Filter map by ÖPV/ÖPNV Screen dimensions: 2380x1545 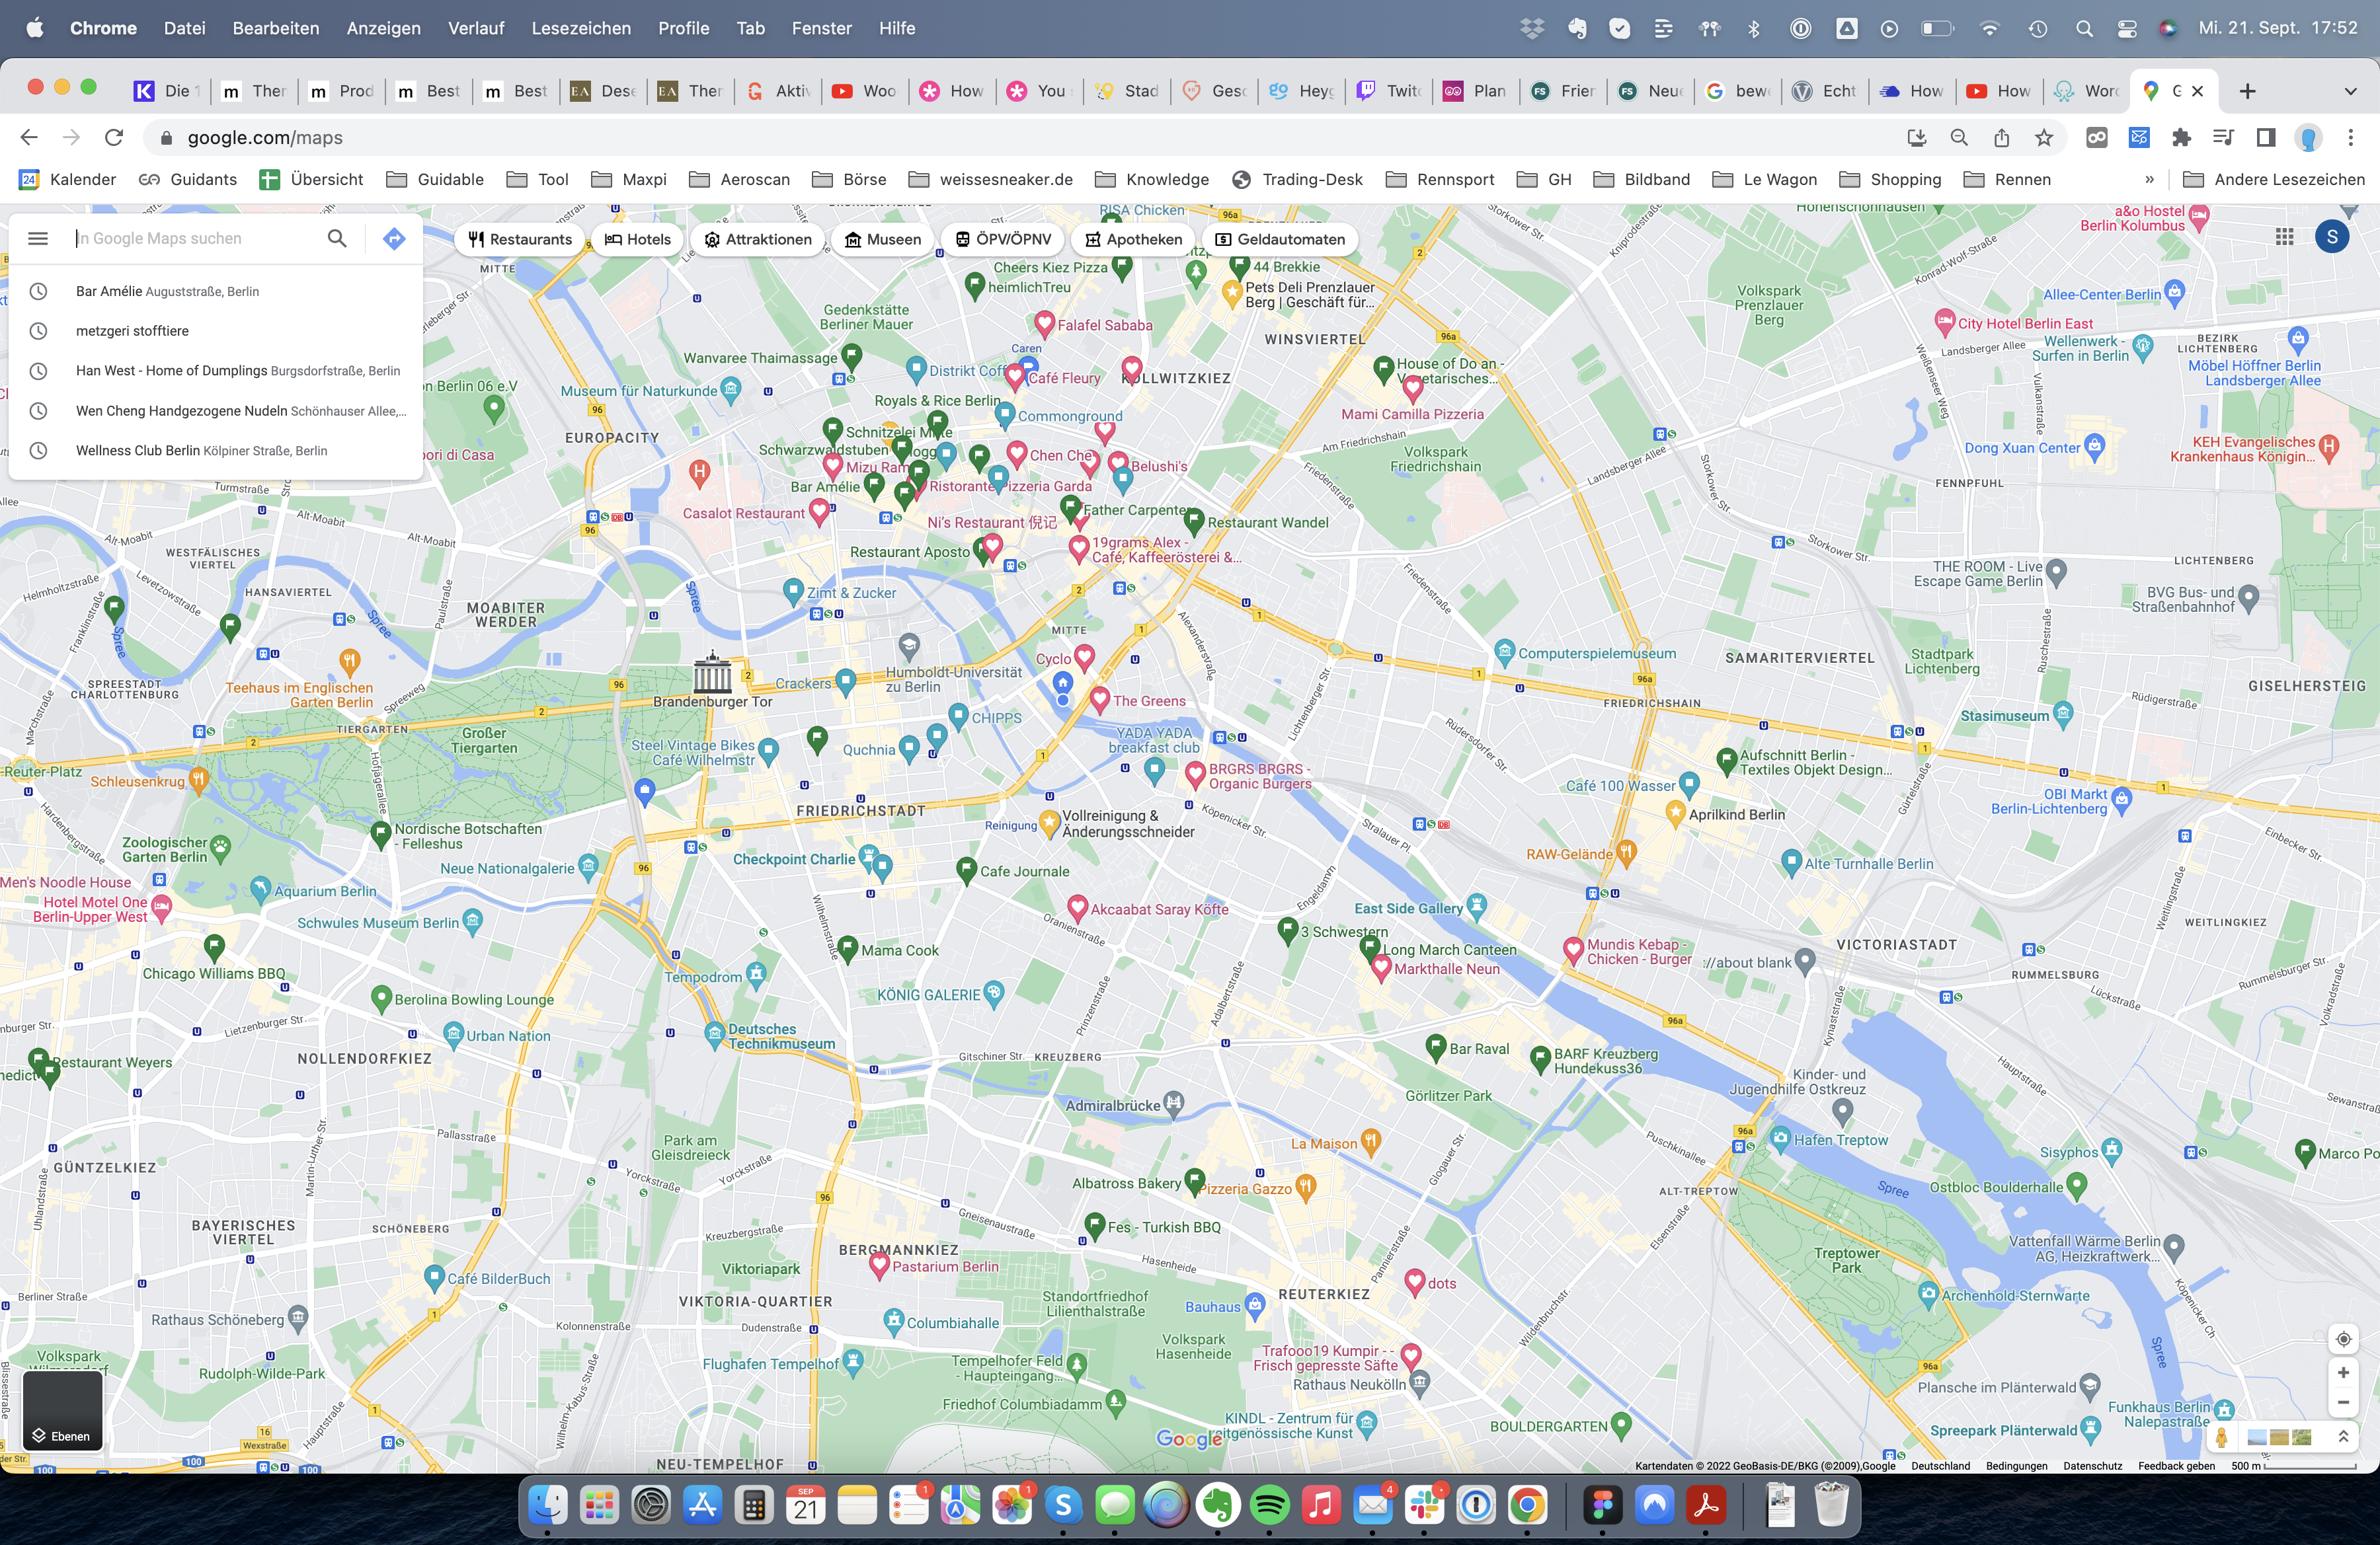point(1002,240)
